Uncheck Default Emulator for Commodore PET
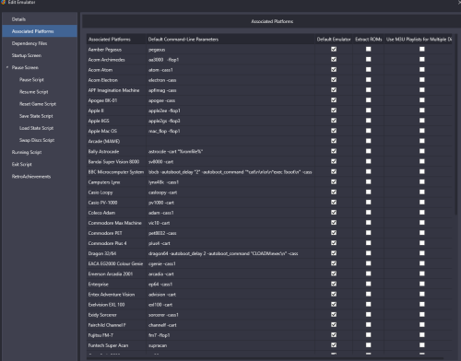Image resolution: width=461 pixels, height=361 pixels. [334, 233]
